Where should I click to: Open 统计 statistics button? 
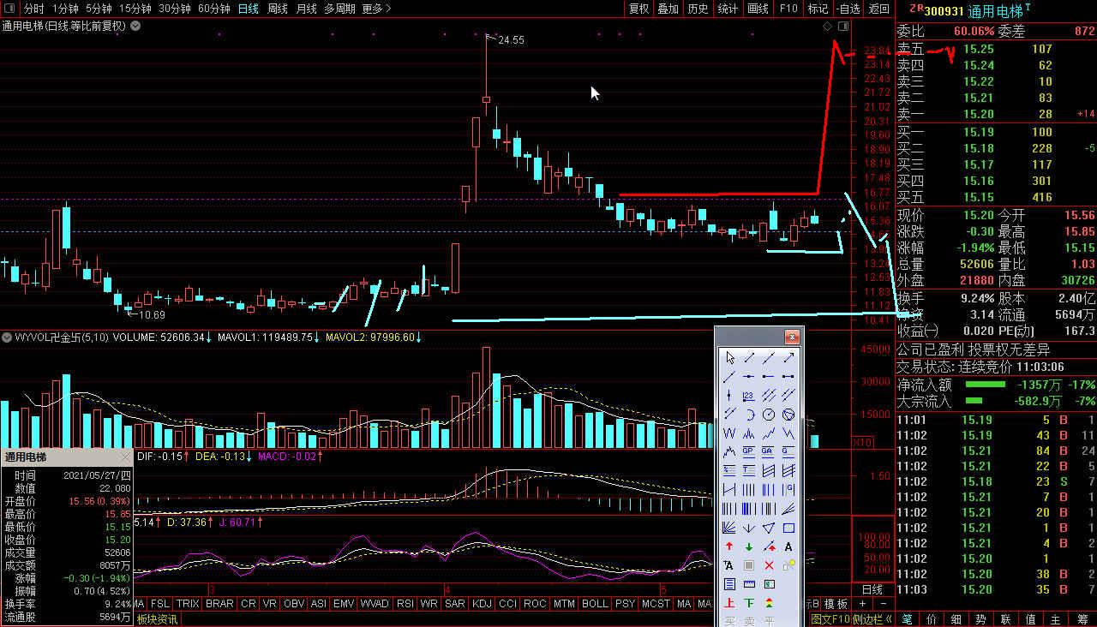point(728,9)
